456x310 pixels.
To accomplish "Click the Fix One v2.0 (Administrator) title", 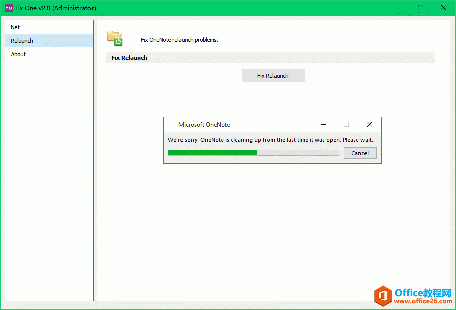I will pos(55,8).
